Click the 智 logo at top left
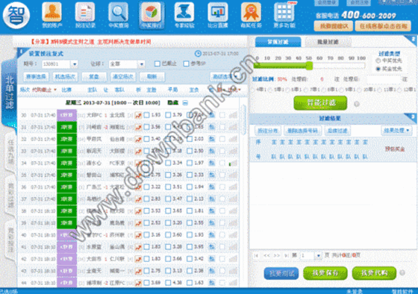The image size is (418, 294). pos(16,15)
